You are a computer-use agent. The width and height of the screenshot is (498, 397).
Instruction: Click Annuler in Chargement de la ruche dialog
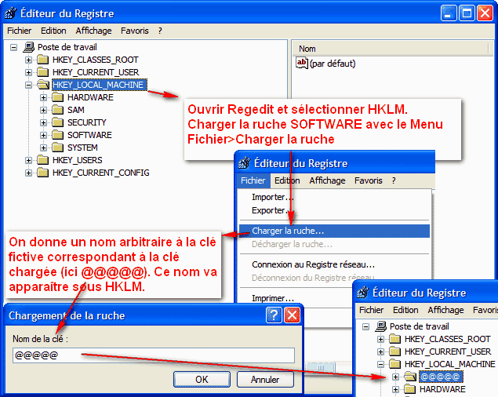[x=265, y=380]
